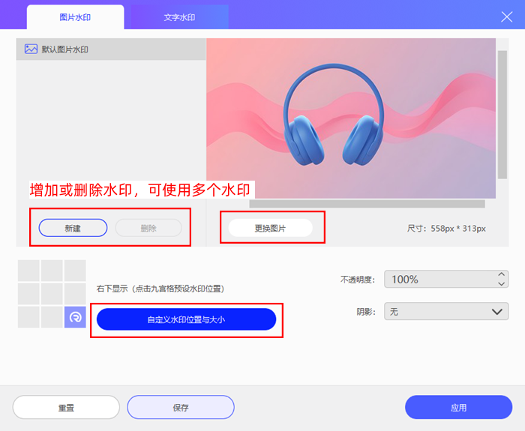
Task: Select the 默认图片水印 list item
Action: pyautogui.click(x=111, y=49)
